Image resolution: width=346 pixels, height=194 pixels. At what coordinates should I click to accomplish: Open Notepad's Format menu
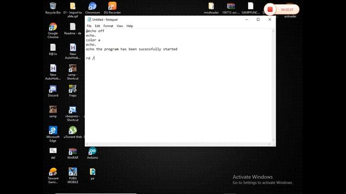pyautogui.click(x=108, y=26)
